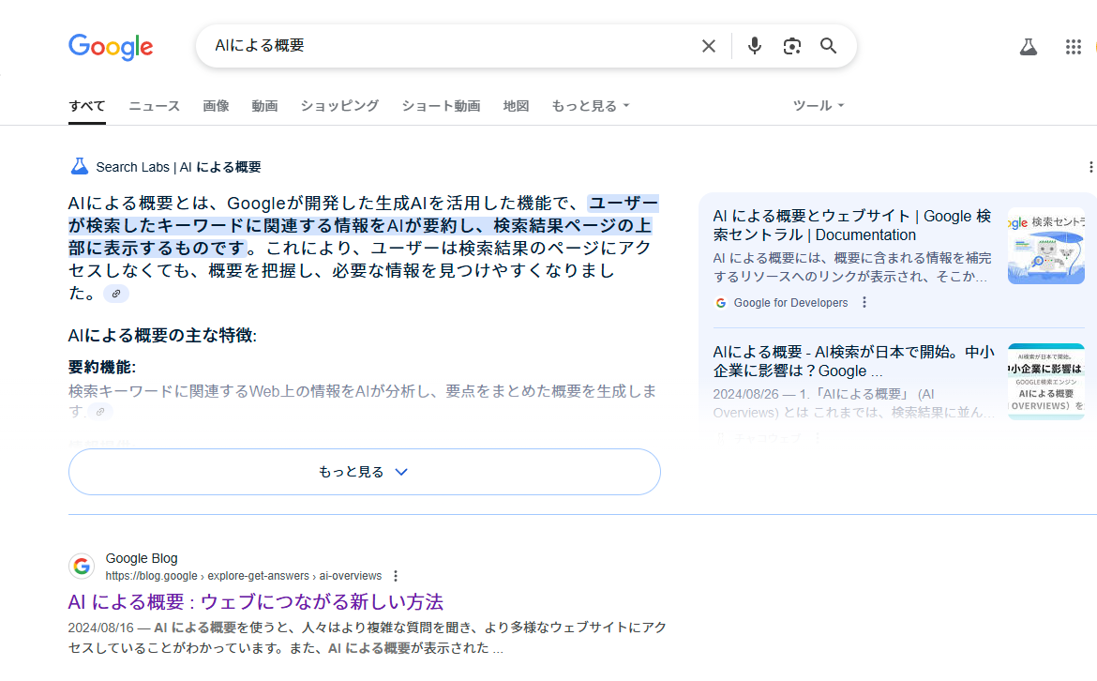Open the Google apps grid icon
The height and width of the screenshot is (681, 1097).
1074,47
